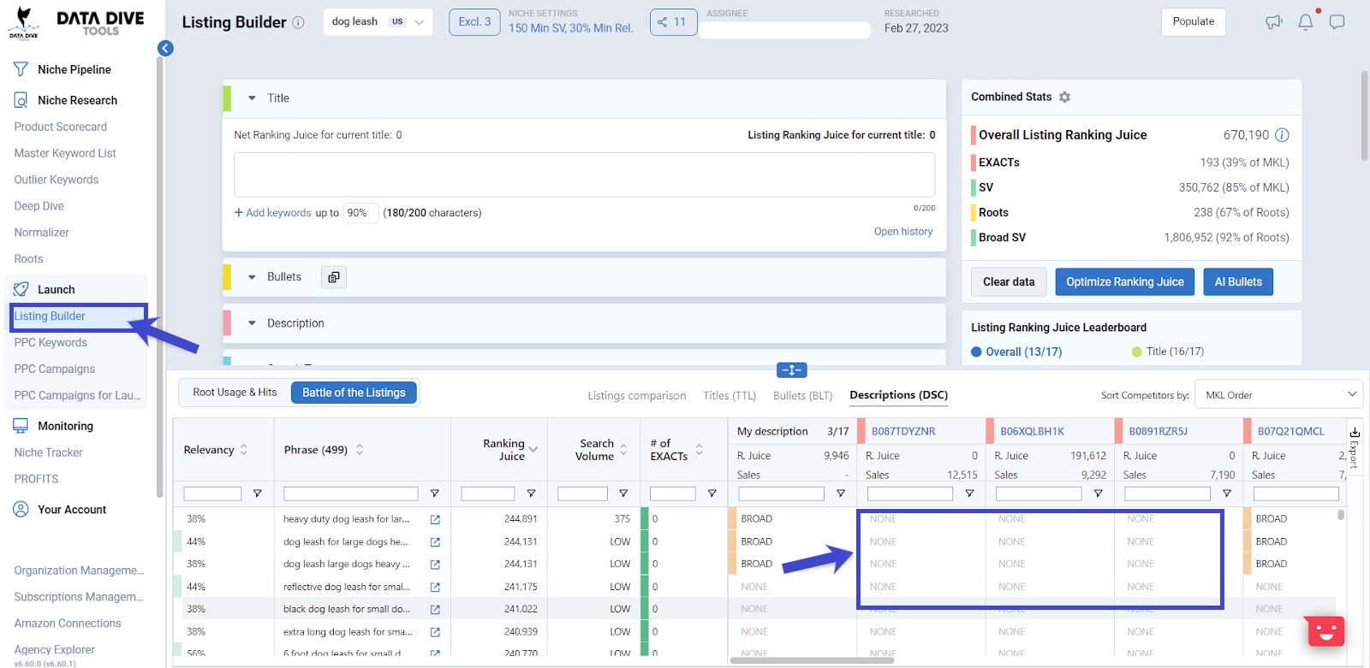Open the Listings comparison tab
This screenshot has height=668, width=1370.
point(637,396)
